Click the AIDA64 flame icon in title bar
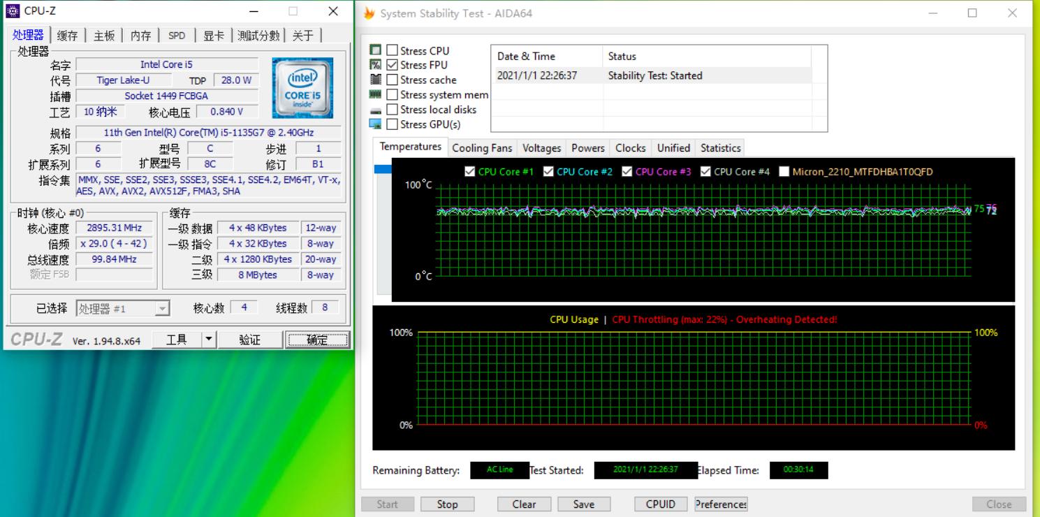The height and width of the screenshot is (517, 1040). point(369,13)
